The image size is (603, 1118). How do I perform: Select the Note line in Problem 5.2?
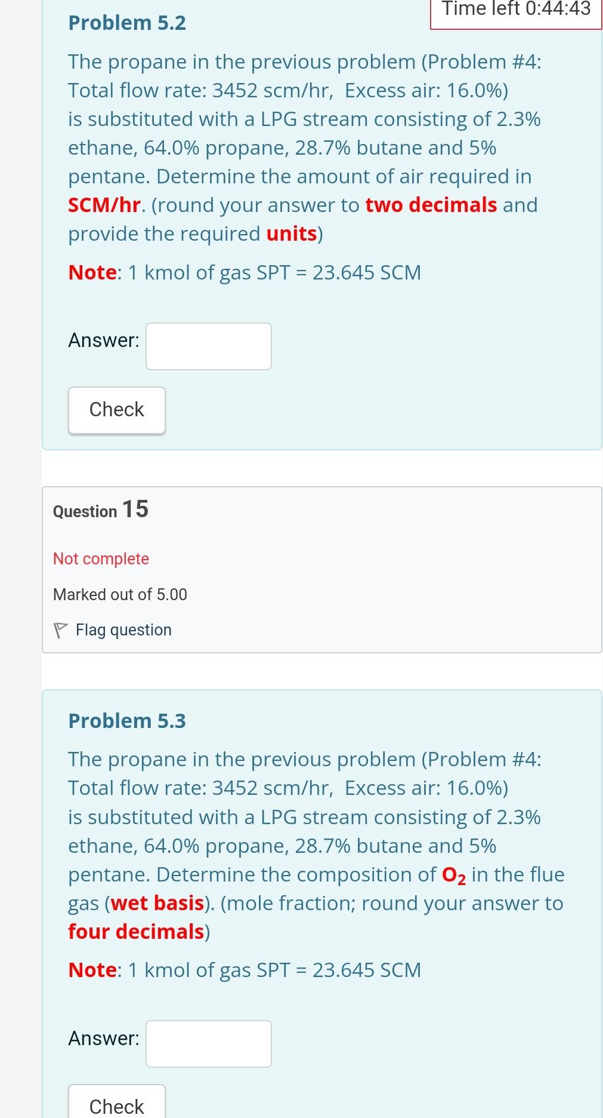[245, 272]
